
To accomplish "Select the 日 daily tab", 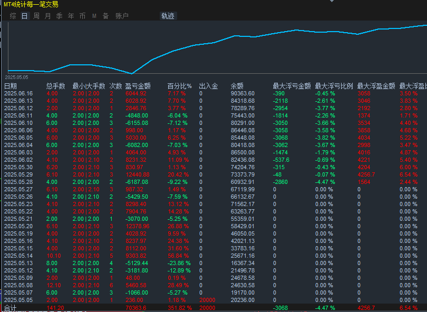I will pyautogui.click(x=24, y=16).
